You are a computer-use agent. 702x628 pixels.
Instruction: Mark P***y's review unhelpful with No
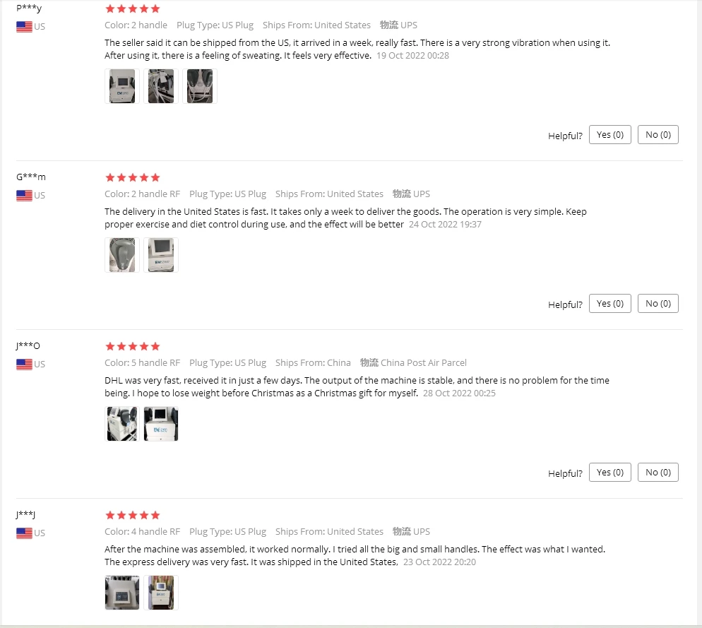click(658, 135)
